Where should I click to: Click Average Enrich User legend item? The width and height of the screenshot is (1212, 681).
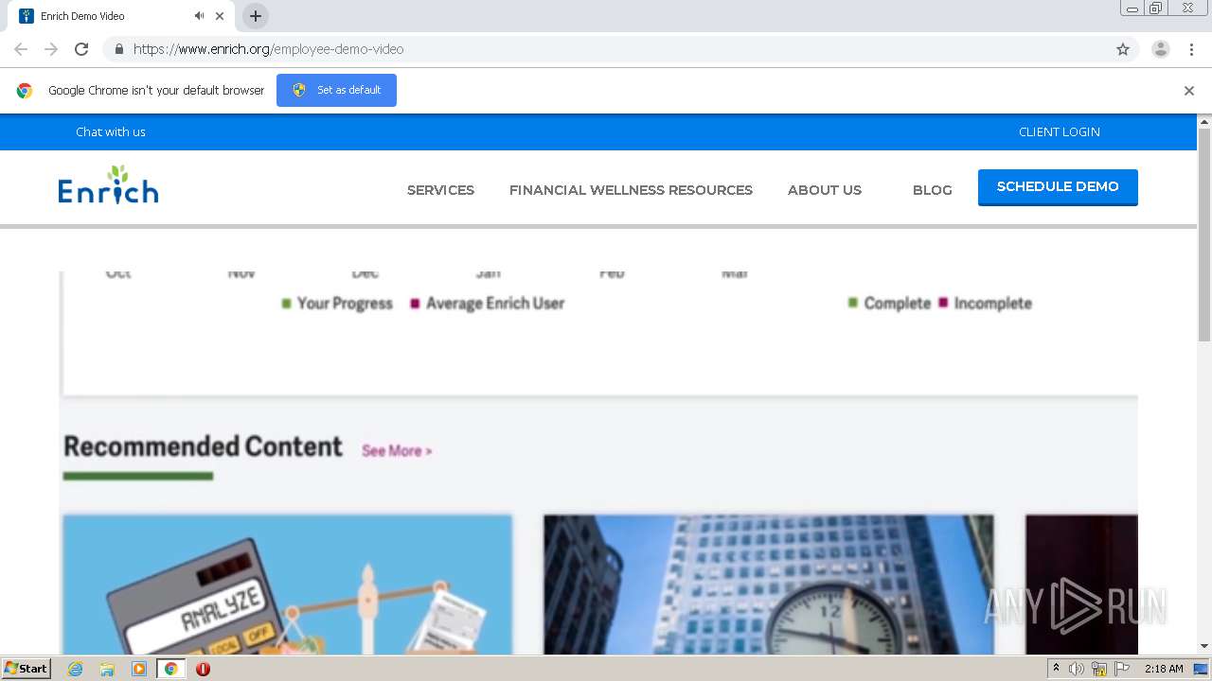pos(488,304)
